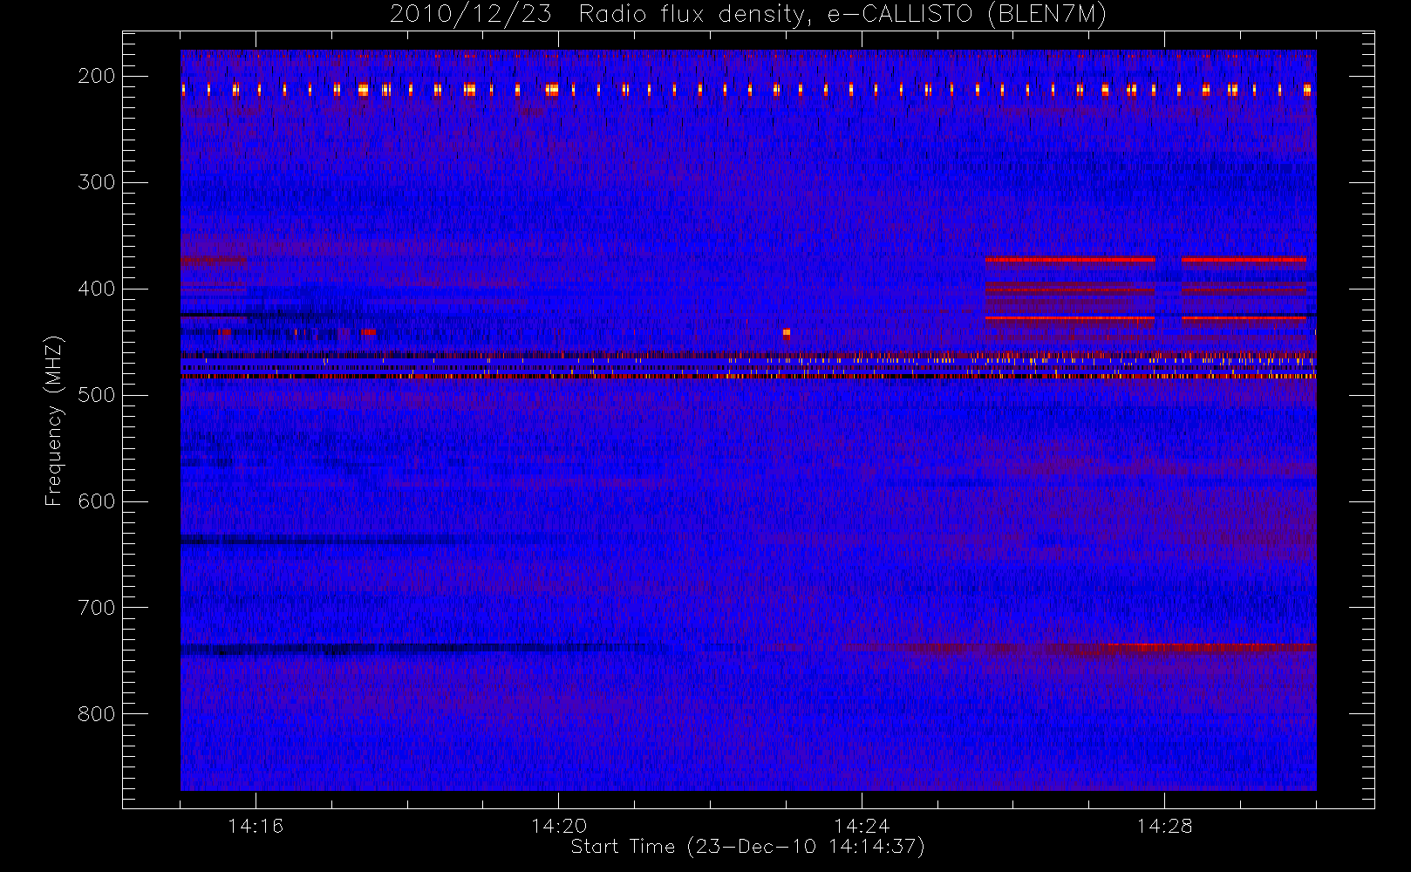
Task: Click the plot title '2010/12/23 Radio flux density, e-CALLISTO (BLEN7M)'
Action: (747, 15)
